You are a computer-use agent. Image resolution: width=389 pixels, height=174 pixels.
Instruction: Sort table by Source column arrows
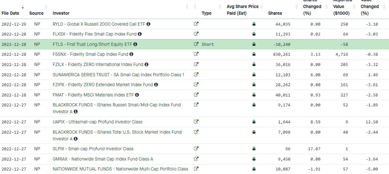pos(46,7)
